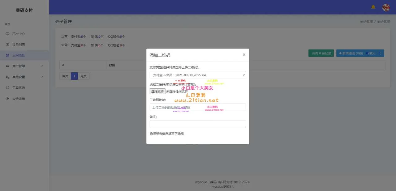Open the 支付类型 dropdown
The image size is (396, 191).
point(198,75)
